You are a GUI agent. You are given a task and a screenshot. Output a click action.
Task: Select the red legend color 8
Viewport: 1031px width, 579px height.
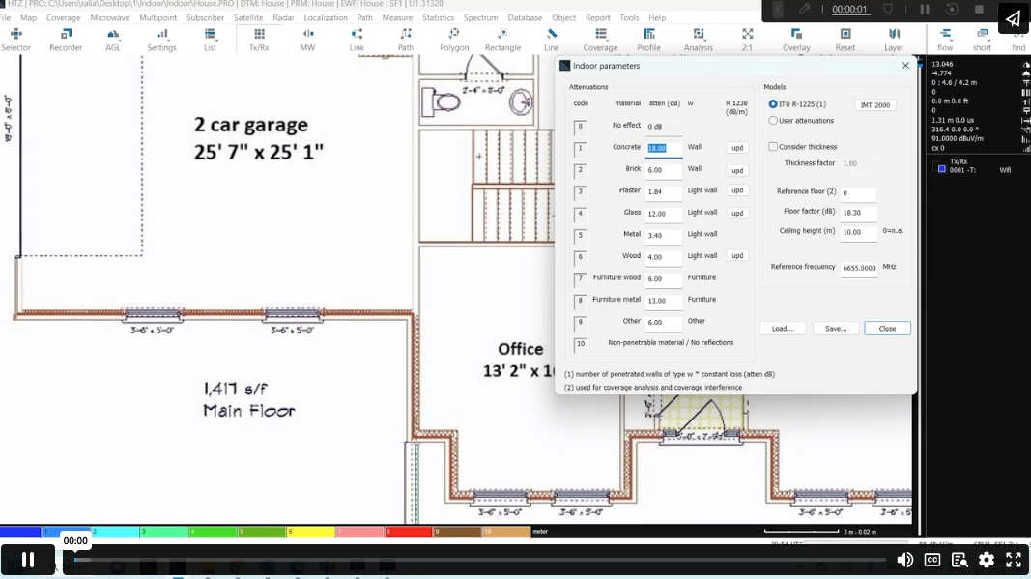(x=409, y=532)
